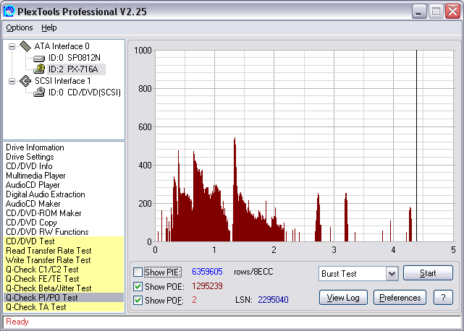Viewport: 464px width, 331px height.
Task: Click the PlexTools app icon in title bar
Action: (9, 12)
